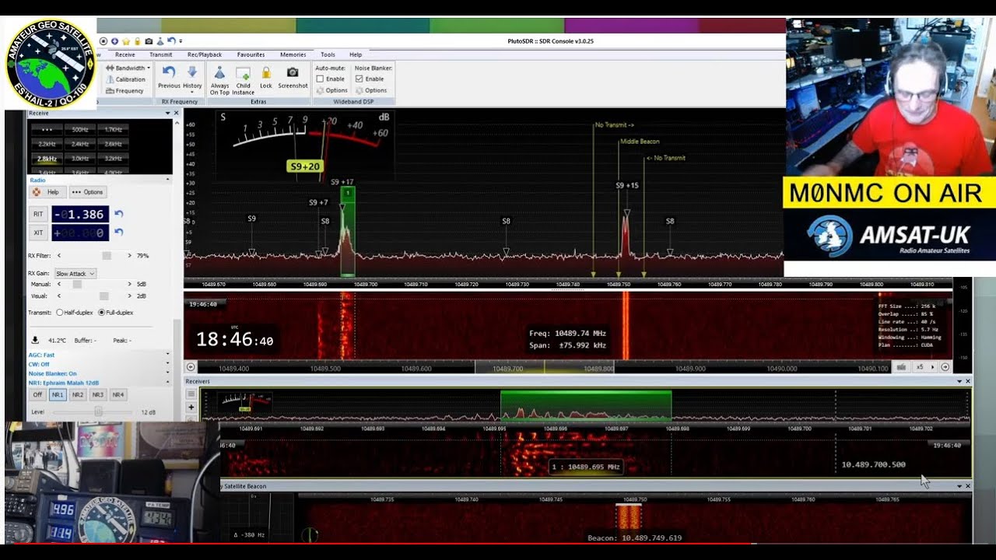Reset the RIT offset with its undo arrow
This screenshot has width=996, height=560.
pyautogui.click(x=118, y=214)
